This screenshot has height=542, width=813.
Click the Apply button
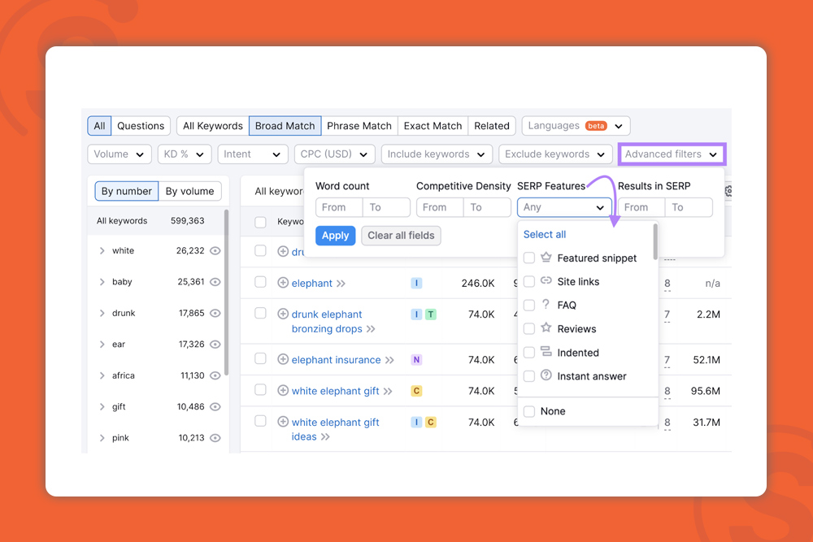click(x=336, y=236)
